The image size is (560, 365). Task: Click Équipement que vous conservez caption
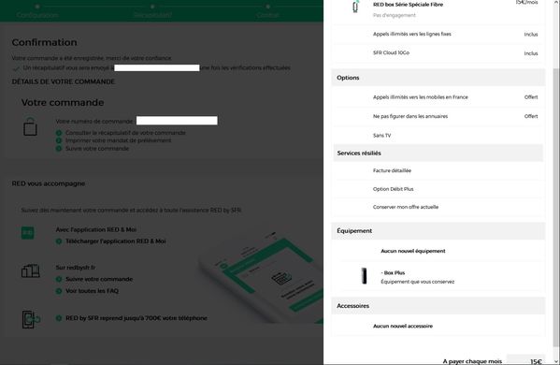418,282
